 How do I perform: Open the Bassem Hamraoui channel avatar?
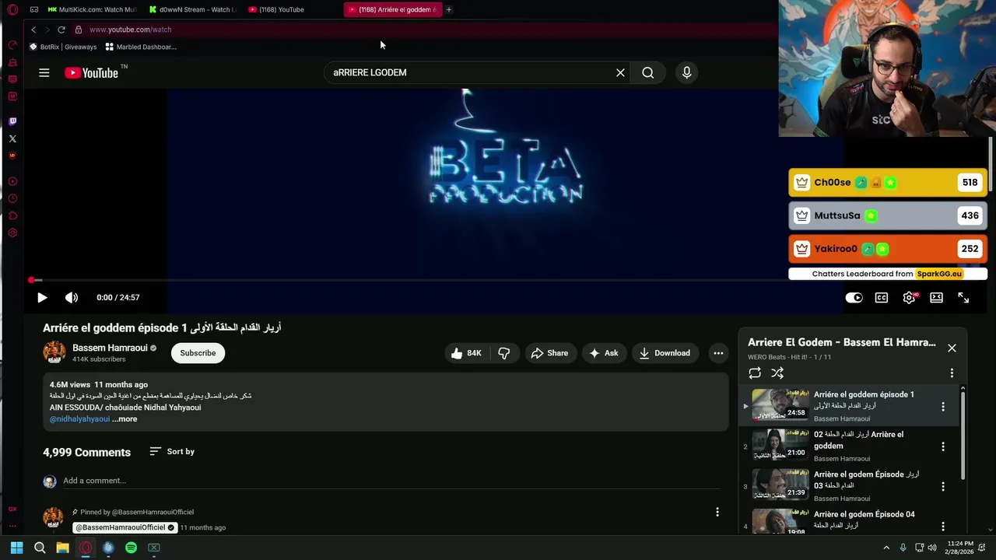coord(54,352)
